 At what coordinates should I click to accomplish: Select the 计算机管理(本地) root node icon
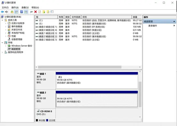point(2,17)
